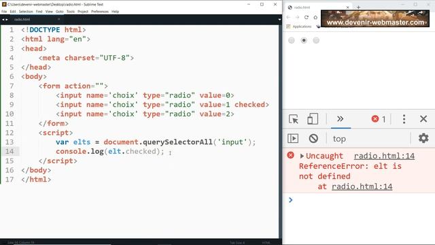The height and width of the screenshot is (245, 435).
Task: Close the DevTools panel
Action: click(423, 119)
